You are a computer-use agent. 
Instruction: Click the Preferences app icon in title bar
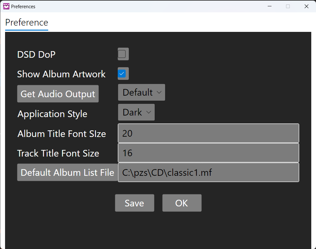(x=6, y=6)
